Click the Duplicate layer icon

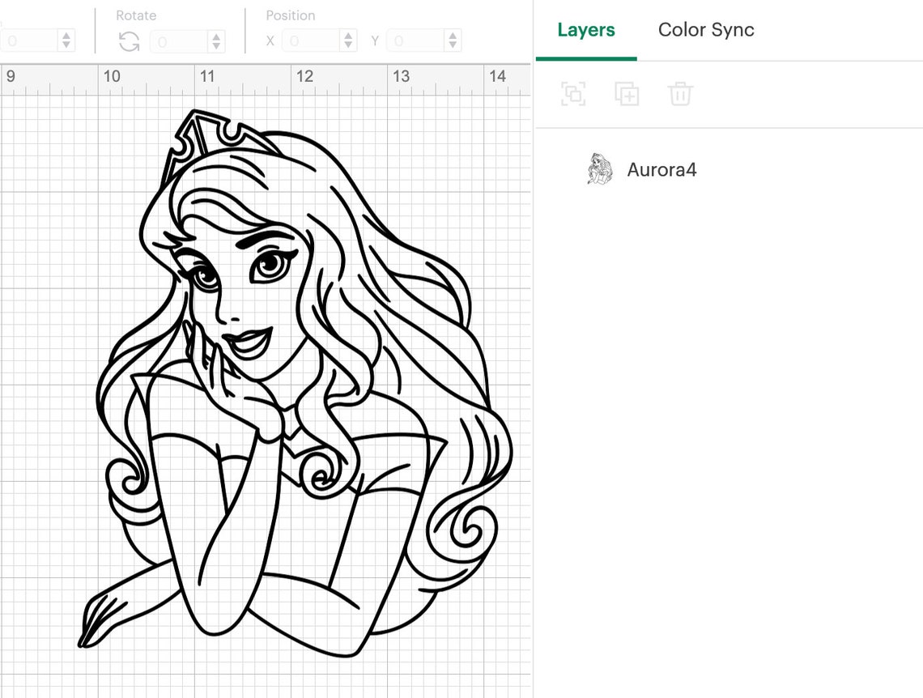(627, 94)
